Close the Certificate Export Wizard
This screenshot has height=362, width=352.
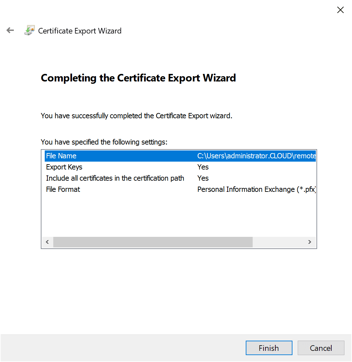coord(340,10)
